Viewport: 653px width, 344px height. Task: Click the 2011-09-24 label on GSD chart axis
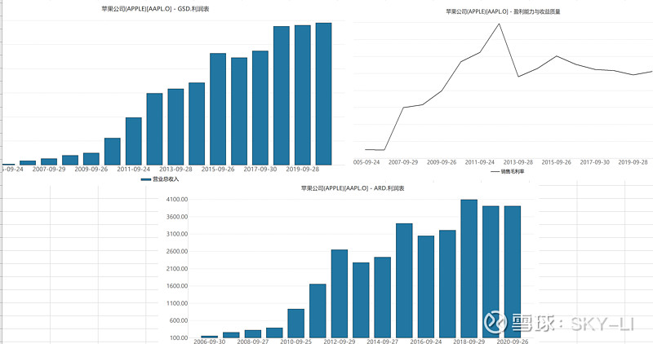coord(133,170)
